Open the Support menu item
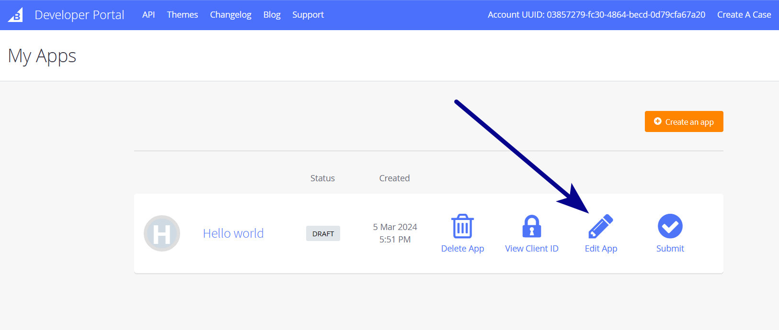Image resolution: width=779 pixels, height=330 pixels. coord(308,15)
